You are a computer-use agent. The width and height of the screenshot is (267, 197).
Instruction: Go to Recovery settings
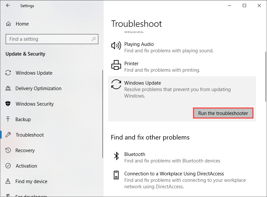[x=25, y=150]
